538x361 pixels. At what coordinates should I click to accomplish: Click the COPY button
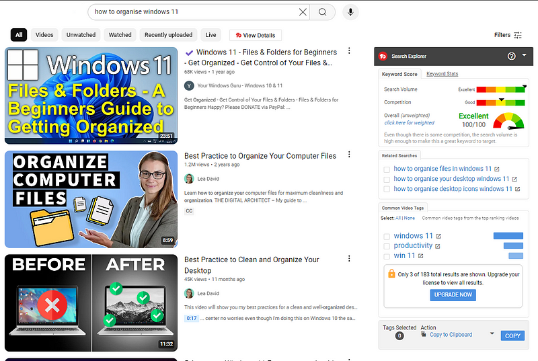point(512,335)
